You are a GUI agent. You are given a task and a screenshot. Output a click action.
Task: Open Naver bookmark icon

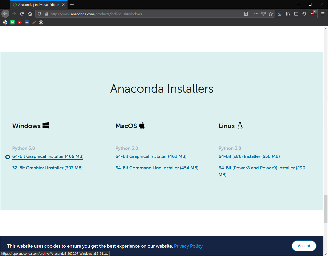12,22
